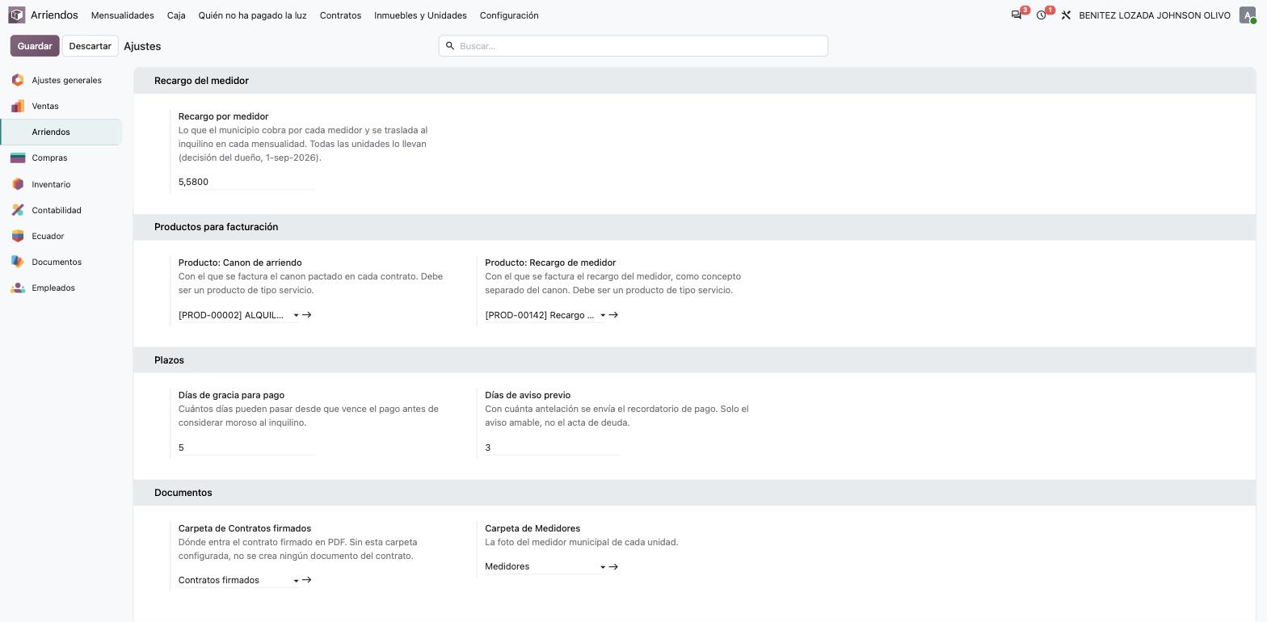Click the Documentos sidebar icon
The image size is (1267, 622).
click(18, 262)
